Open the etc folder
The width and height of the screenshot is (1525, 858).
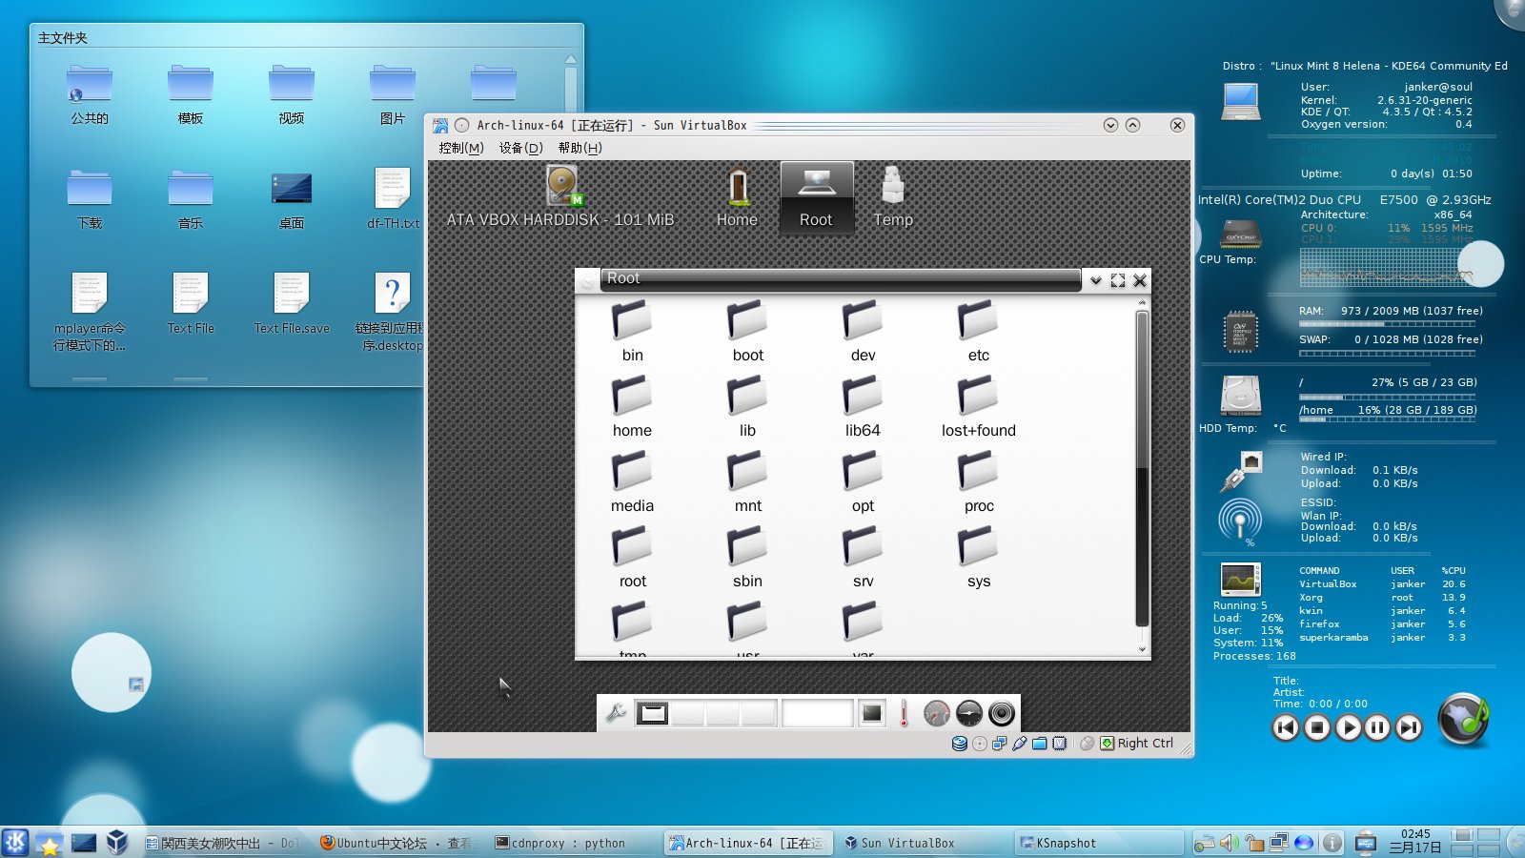pyautogui.click(x=978, y=332)
